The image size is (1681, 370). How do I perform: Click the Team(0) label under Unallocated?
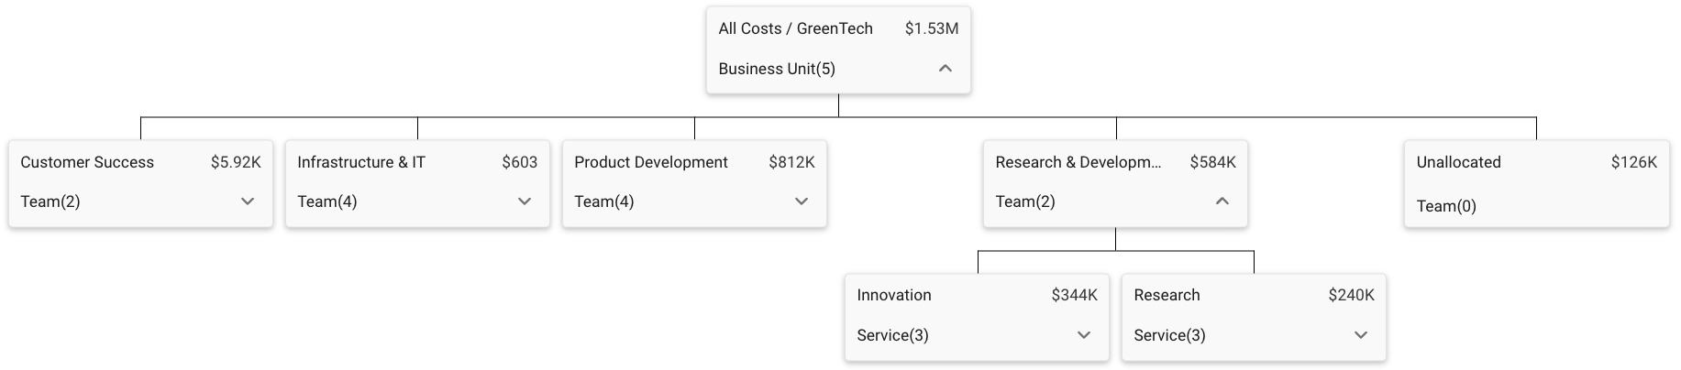pyautogui.click(x=1446, y=206)
